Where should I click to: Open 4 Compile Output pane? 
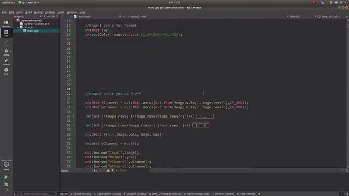coord(135,194)
